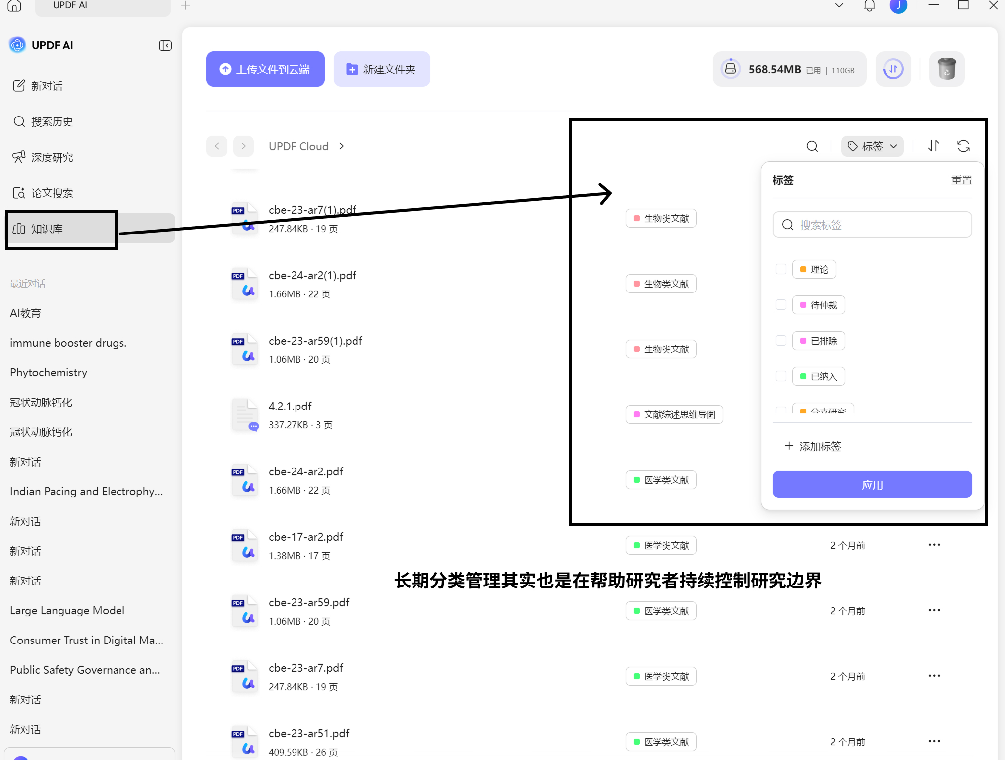
Task: Open the title bar dropdown chevron
Action: 839,5
